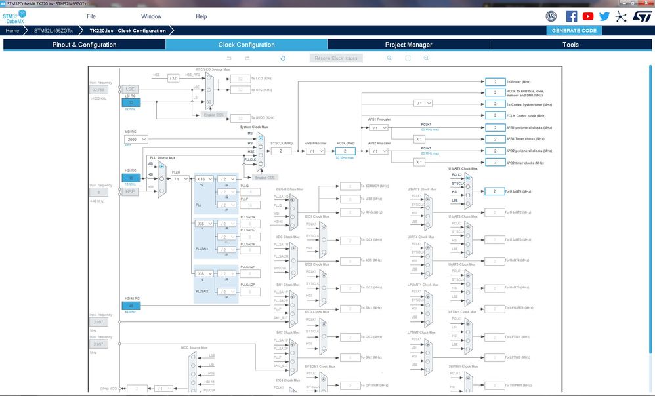Open the File menu
The width and height of the screenshot is (655, 396).
91,16
